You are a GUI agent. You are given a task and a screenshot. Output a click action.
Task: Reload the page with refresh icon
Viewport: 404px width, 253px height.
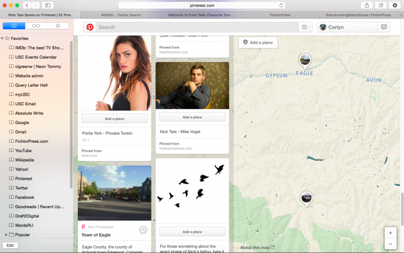pos(281,5)
